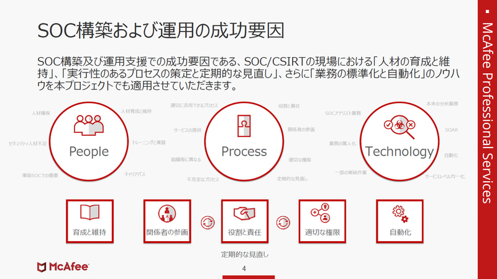The height and width of the screenshot is (279, 497).
Task: Click the gray '一部の単純作業' label
Action: pos(350,173)
